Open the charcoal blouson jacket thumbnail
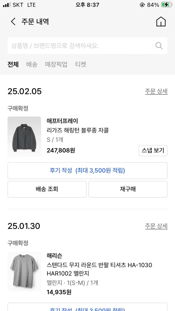 24,137
